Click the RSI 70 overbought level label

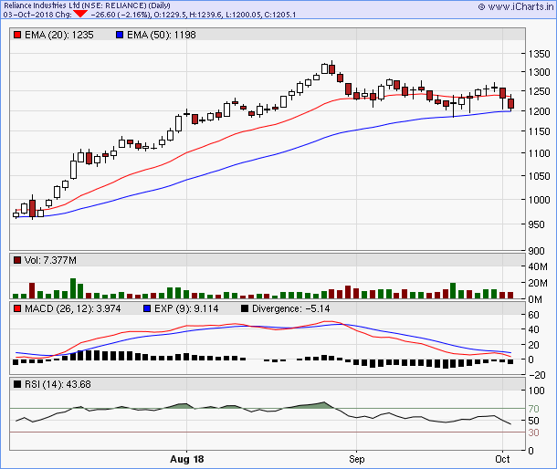(533, 409)
